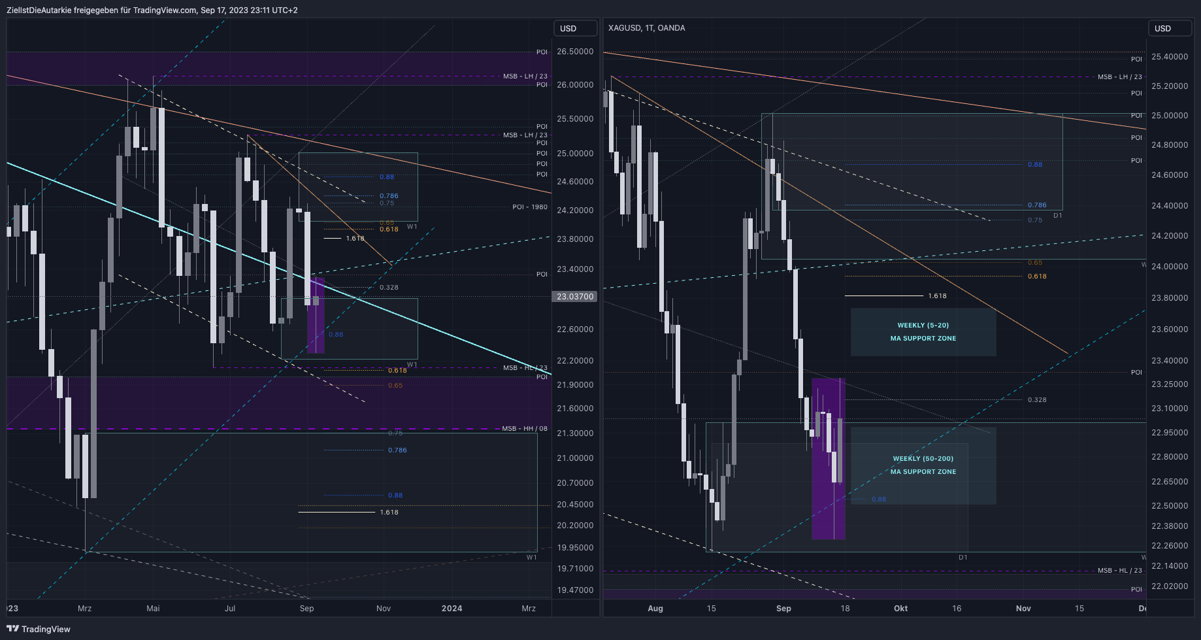This screenshot has width=1201, height=640.
Task: Click the 21.90000 price axis label
Action: 575,385
